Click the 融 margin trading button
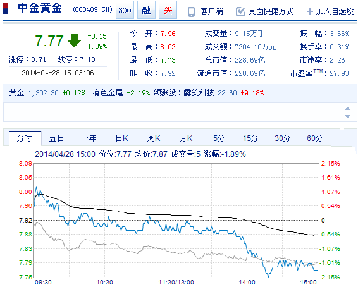The height and width of the screenshot is (287, 358). pos(146,11)
